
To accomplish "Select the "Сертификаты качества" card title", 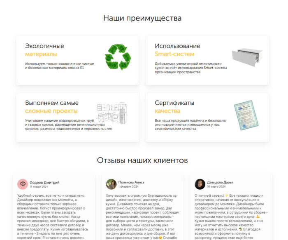I will 174,107.
